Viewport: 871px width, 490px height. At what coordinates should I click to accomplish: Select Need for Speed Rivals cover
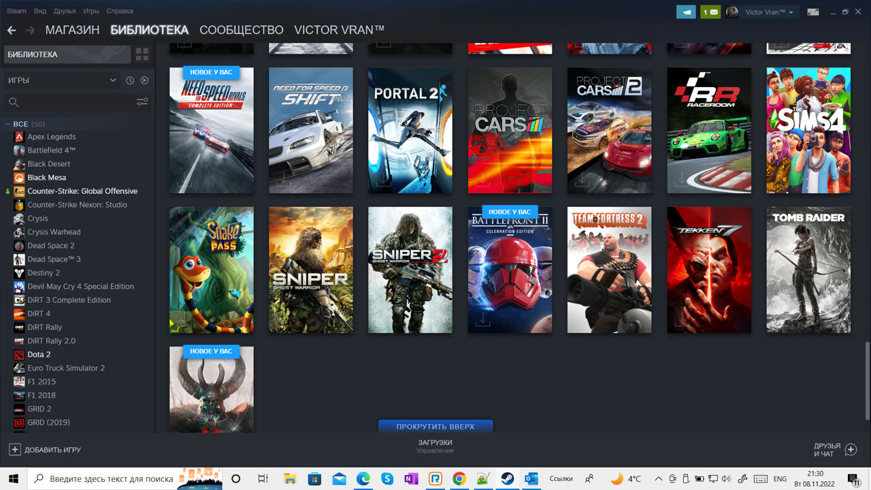click(x=212, y=130)
